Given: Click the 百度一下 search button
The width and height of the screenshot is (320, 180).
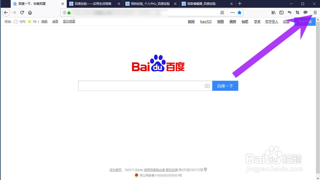Looking at the screenshot, I should pyautogui.click(x=225, y=86).
